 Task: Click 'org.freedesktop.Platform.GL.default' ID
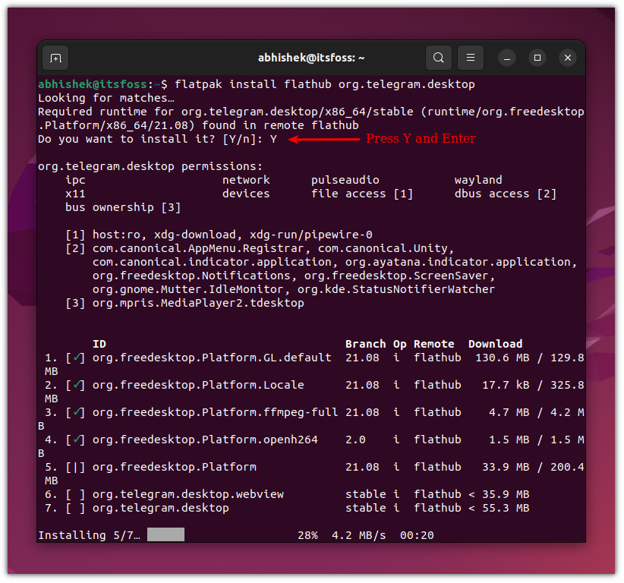point(212,358)
